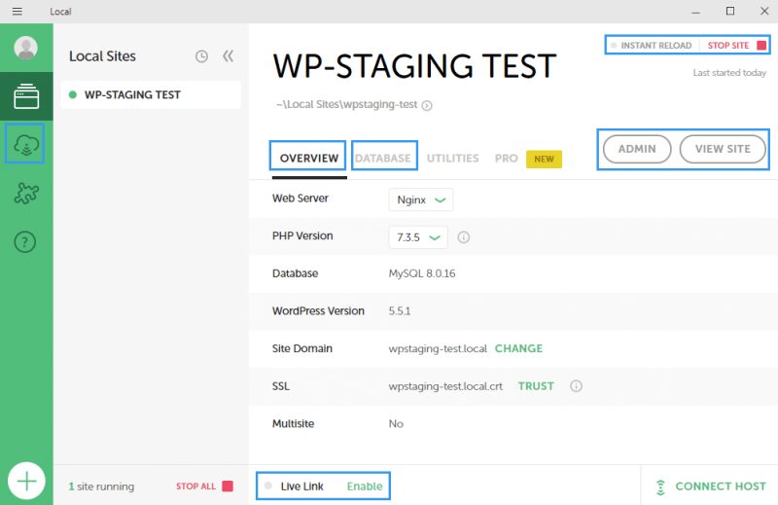Enable Live Link
Screen dimensions: 778x505
coord(365,487)
